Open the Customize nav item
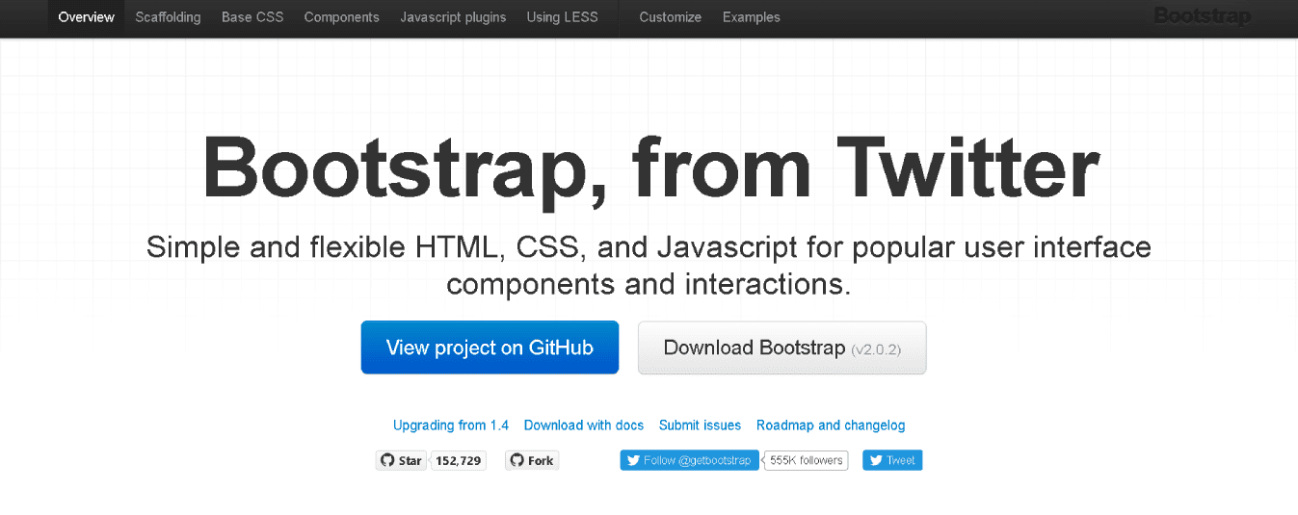The height and width of the screenshot is (515, 1298). (x=671, y=17)
